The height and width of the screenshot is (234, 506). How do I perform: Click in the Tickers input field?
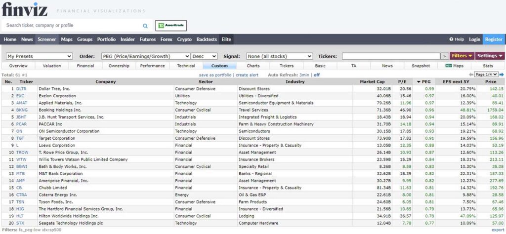(391, 56)
